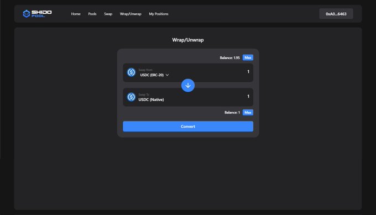Viewport: 376px width, 215px height.
Task: Click wallet address 0xA0...6463 button
Action: tap(336, 14)
